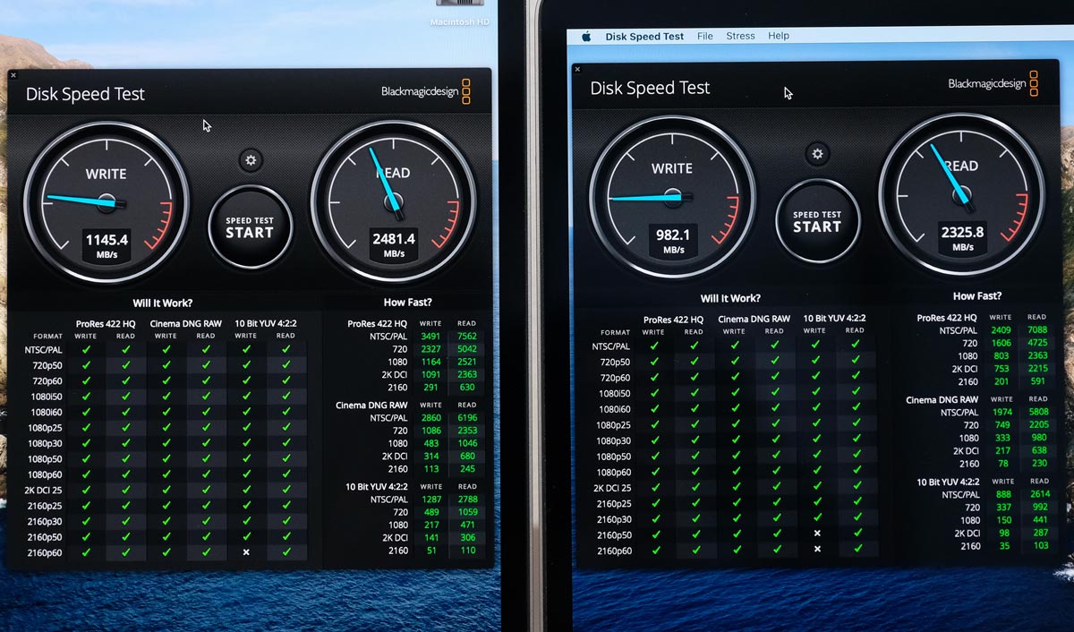Viewport: 1074px width, 632px height.
Task: Open the Disk Speed Test app menu
Action: tap(644, 37)
